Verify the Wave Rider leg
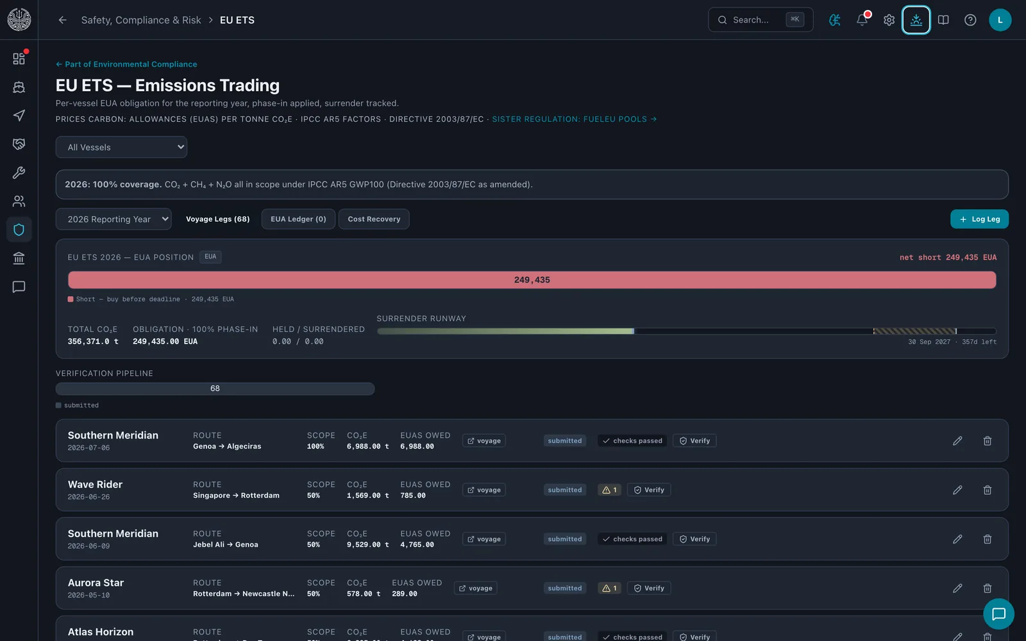The image size is (1026, 641). (x=649, y=490)
